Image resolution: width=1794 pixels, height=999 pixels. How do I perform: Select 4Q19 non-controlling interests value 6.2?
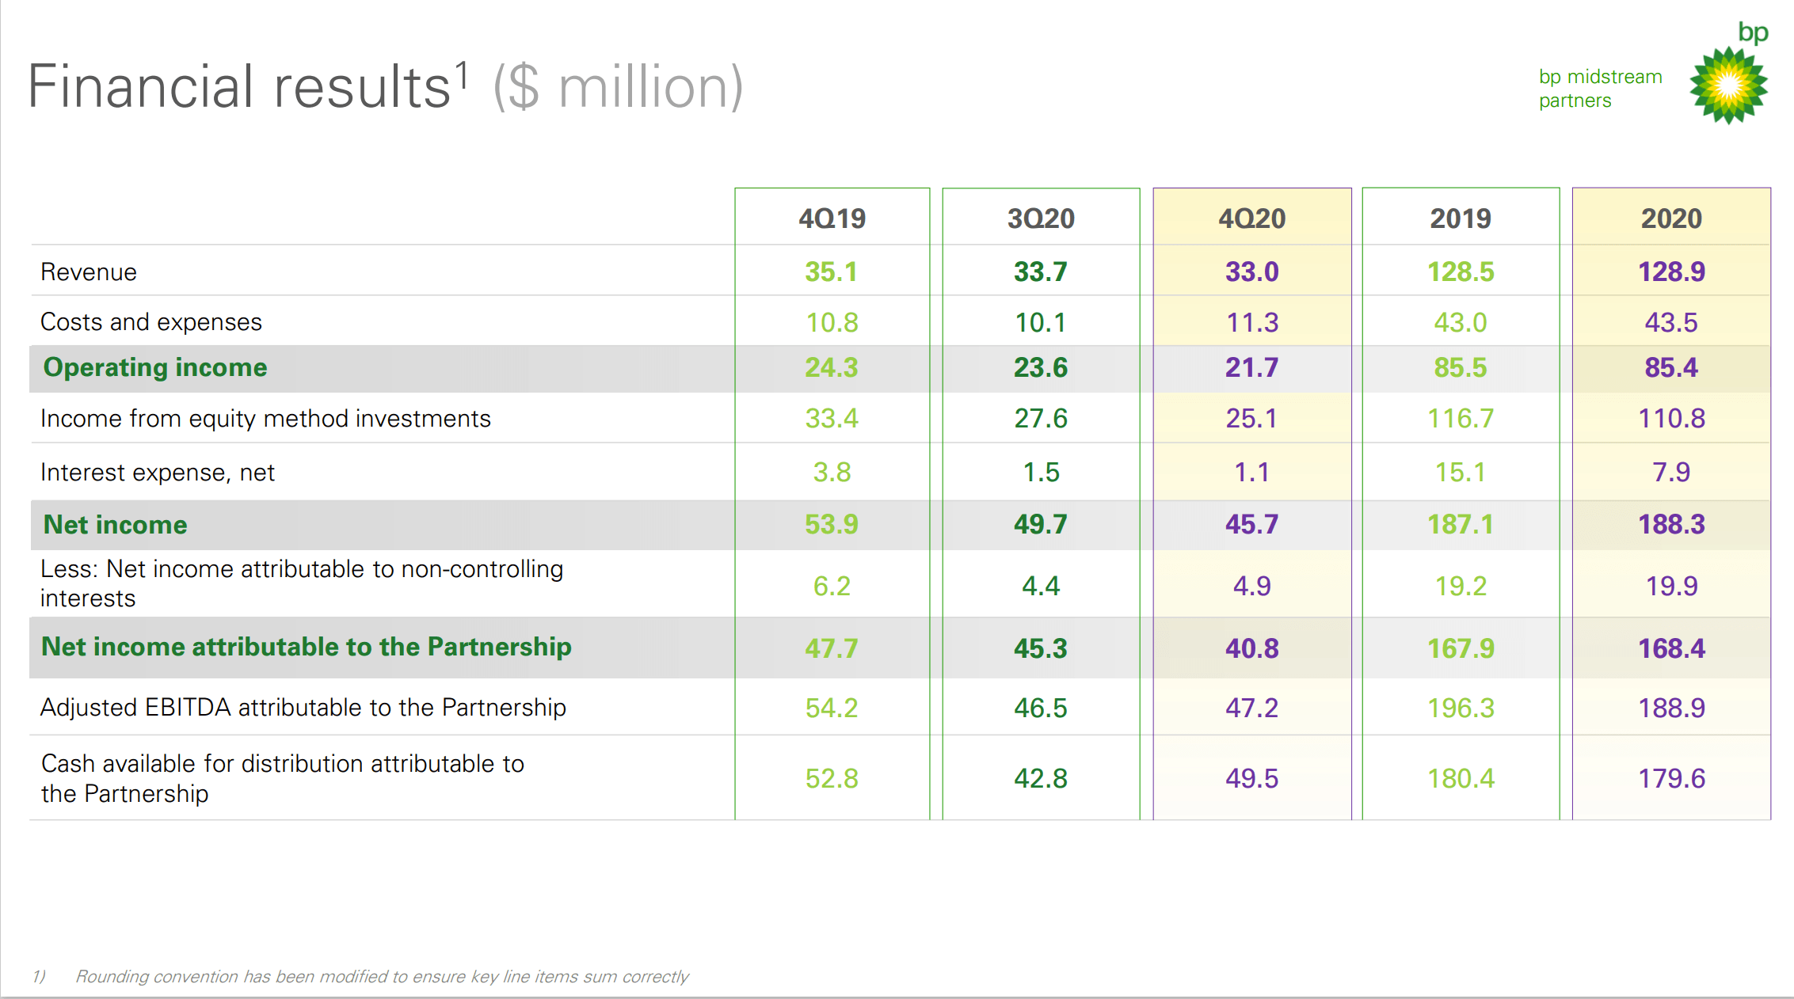(832, 587)
